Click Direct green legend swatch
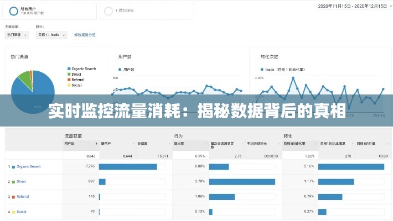The image size is (393, 221). [x=69, y=74]
